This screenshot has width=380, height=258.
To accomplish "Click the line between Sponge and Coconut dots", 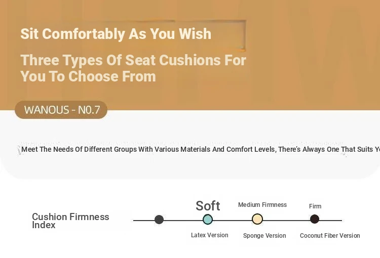I will pos(286,220).
